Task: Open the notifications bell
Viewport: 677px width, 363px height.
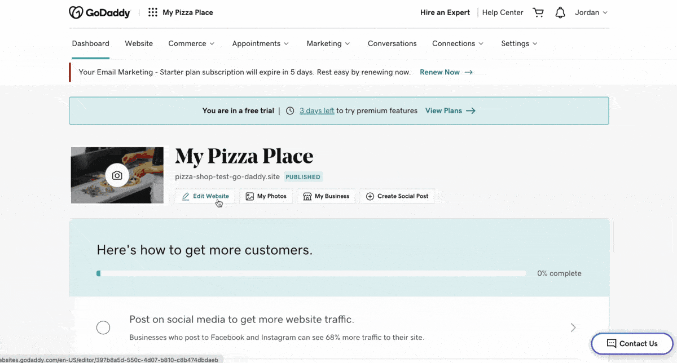Action: pos(560,12)
